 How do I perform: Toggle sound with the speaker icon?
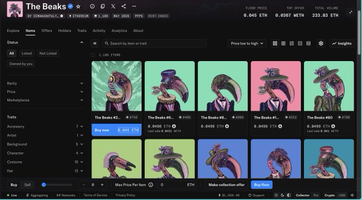[352, 195]
